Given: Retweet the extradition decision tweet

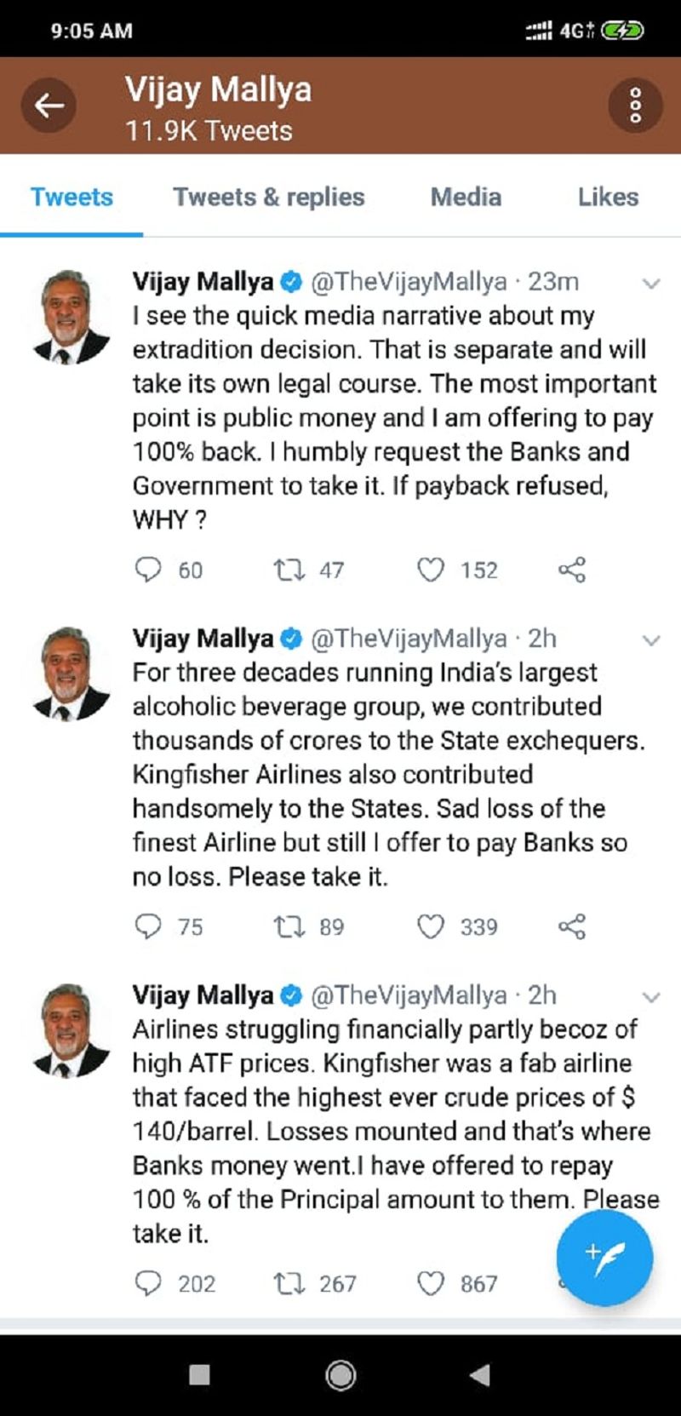Looking at the screenshot, I should point(289,569).
